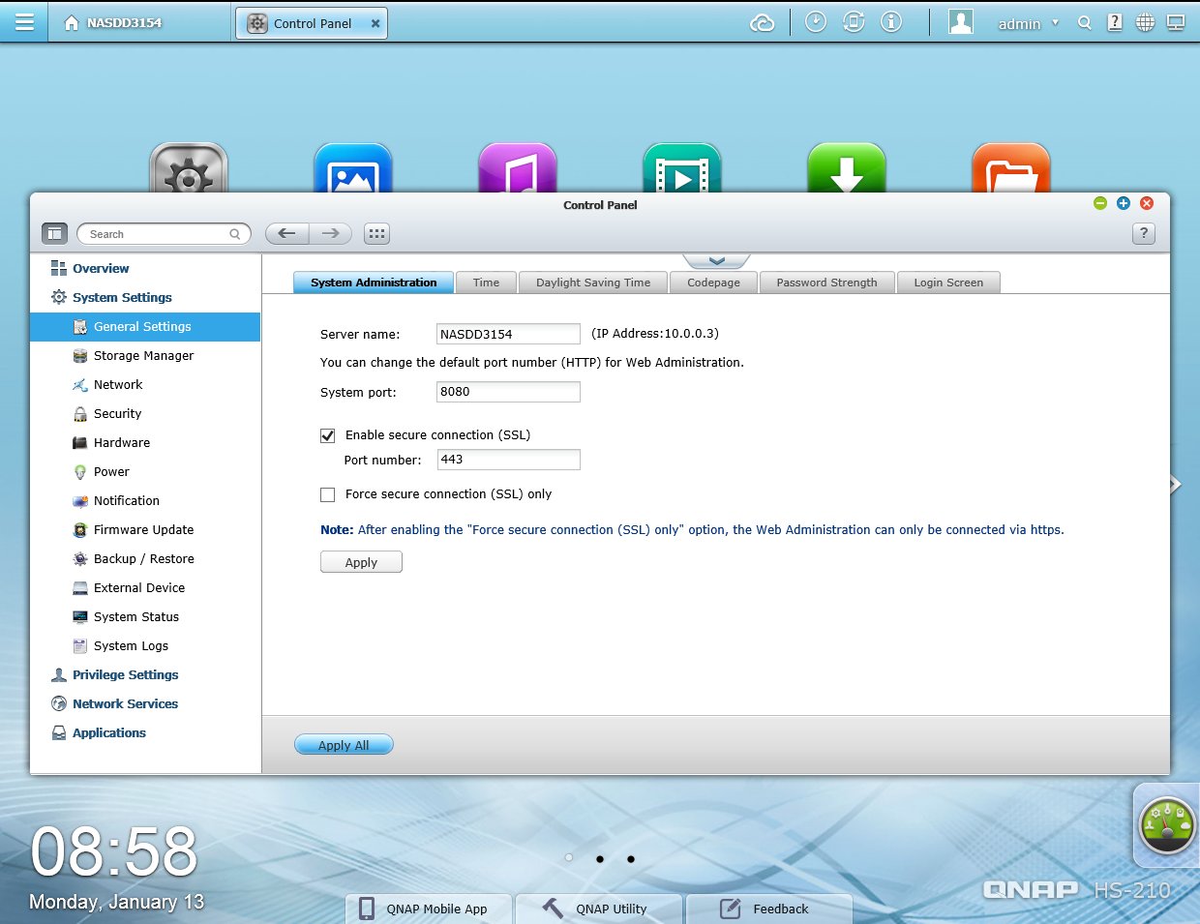The width and height of the screenshot is (1200, 924).
Task: Switch to Password Strength tab
Action: pos(826,283)
